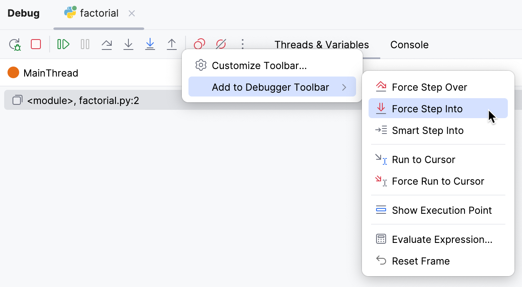The width and height of the screenshot is (522, 287).
Task: Toggle Step Into My Code
Action: point(150,44)
